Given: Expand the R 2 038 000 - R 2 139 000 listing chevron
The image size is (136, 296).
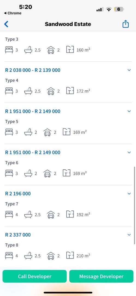Looking at the screenshot, I should tap(129, 70).
